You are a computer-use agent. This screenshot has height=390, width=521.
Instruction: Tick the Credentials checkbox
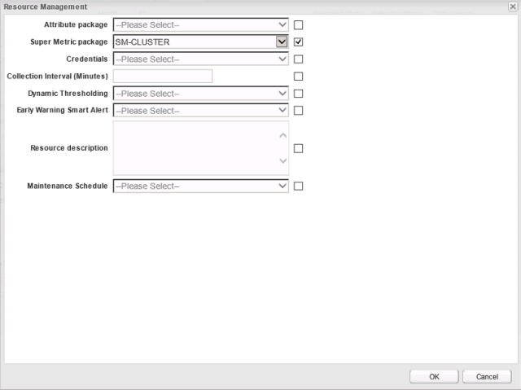298,59
